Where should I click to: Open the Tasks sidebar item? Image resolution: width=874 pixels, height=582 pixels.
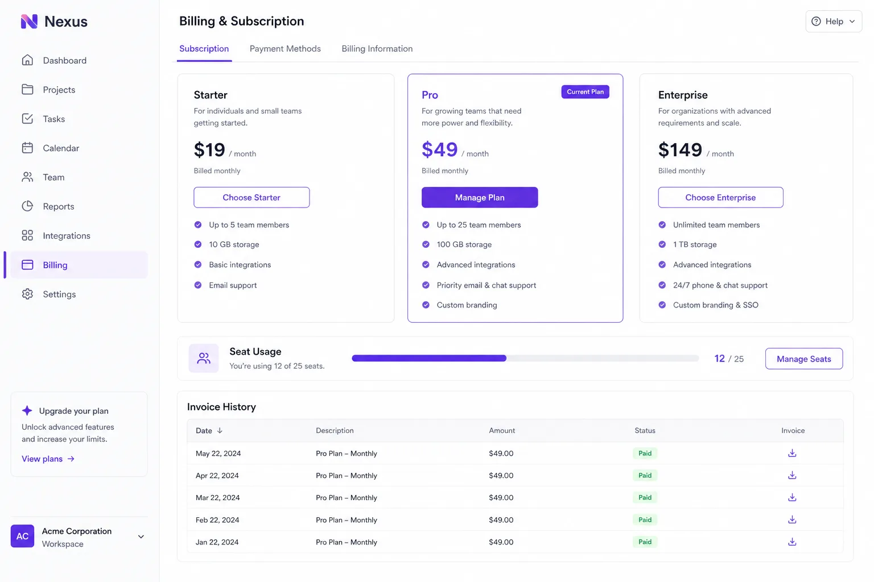[79, 119]
